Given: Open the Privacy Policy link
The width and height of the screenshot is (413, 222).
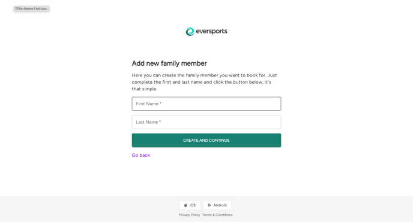Looking at the screenshot, I should pyautogui.click(x=189, y=215).
